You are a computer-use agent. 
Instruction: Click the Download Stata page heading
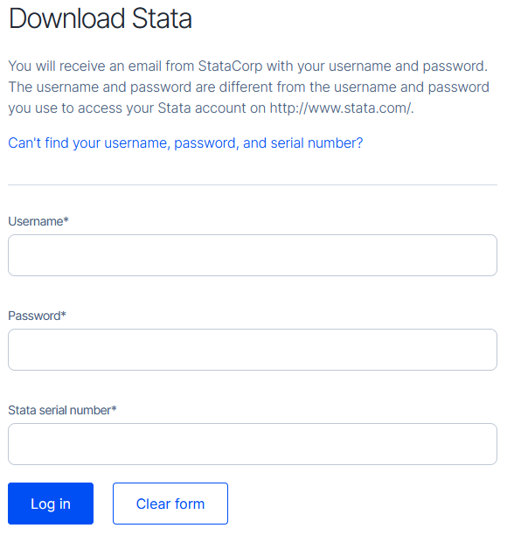click(101, 18)
